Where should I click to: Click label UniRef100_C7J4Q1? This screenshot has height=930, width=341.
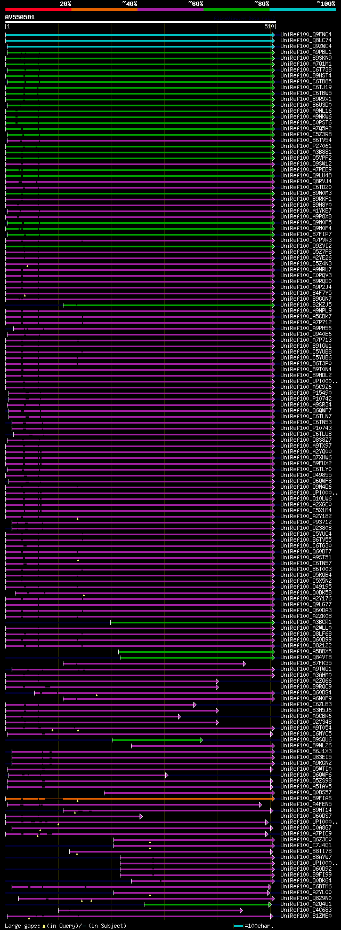tap(306, 846)
